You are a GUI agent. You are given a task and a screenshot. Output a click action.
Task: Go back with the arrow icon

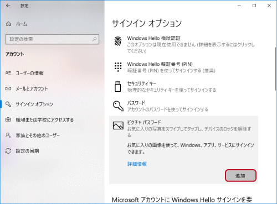pyautogui.click(x=8, y=6)
